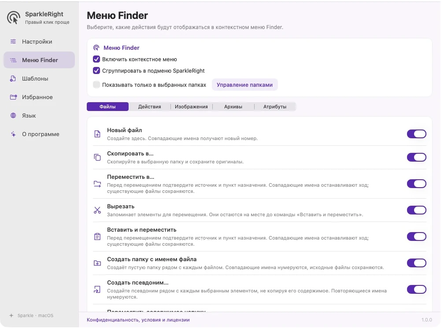
Task: Uncheck Включить контекстное меню checkbox
Action: coord(96,59)
